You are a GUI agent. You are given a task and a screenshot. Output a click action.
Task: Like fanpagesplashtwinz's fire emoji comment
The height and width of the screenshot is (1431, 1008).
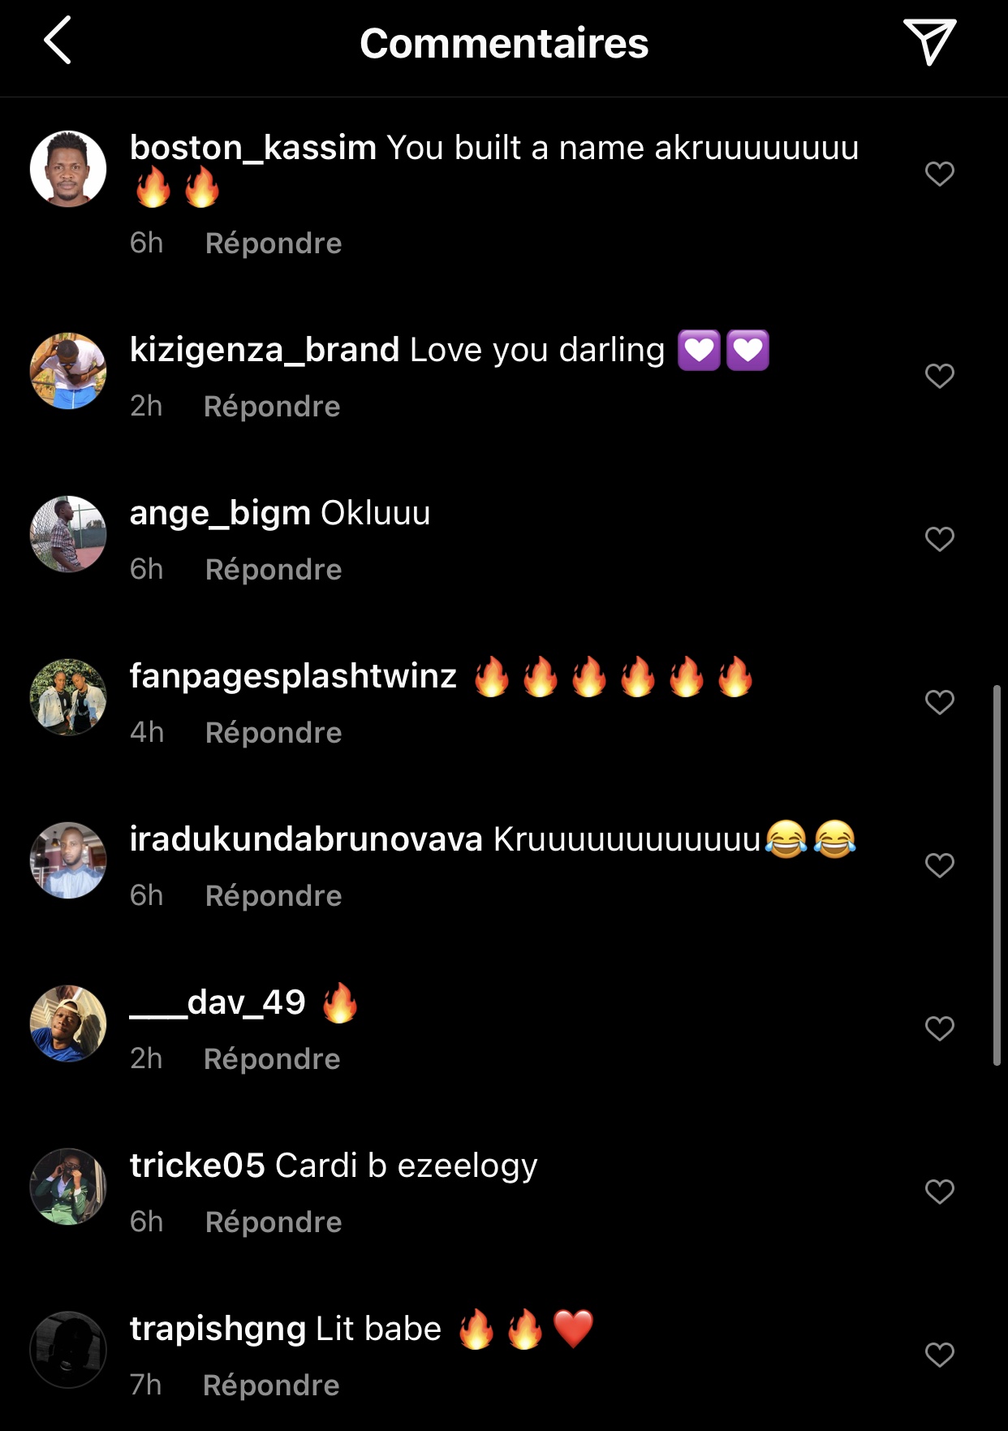coord(939,702)
